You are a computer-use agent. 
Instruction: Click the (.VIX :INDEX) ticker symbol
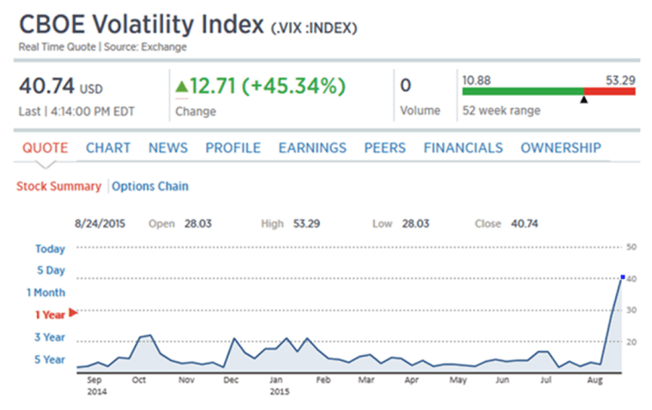click(314, 28)
